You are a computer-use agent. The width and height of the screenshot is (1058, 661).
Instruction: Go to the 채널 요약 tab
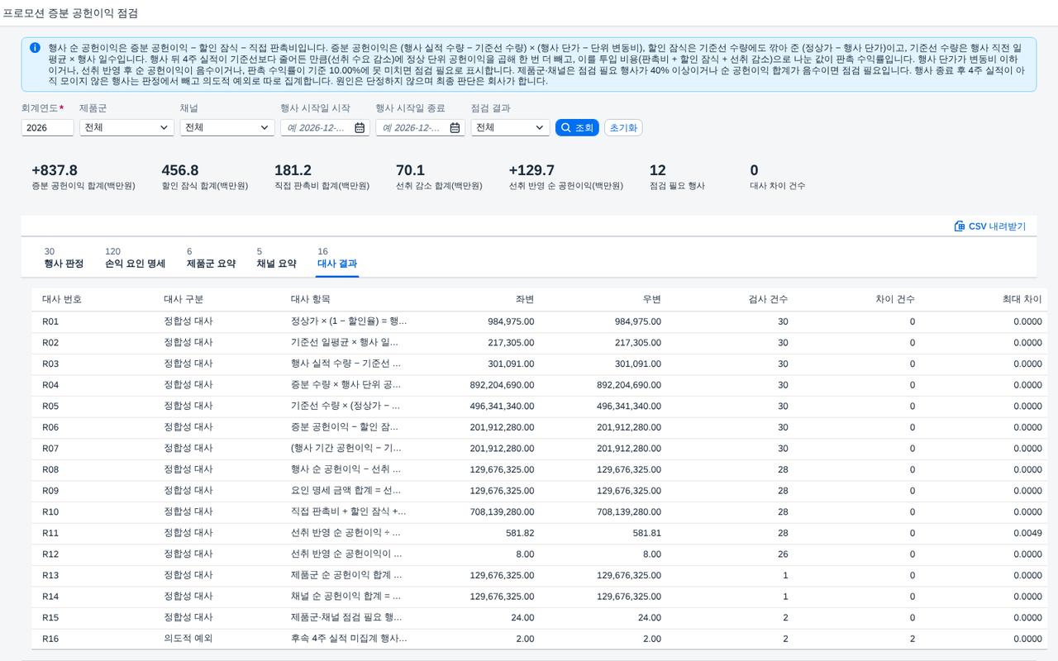point(276,258)
